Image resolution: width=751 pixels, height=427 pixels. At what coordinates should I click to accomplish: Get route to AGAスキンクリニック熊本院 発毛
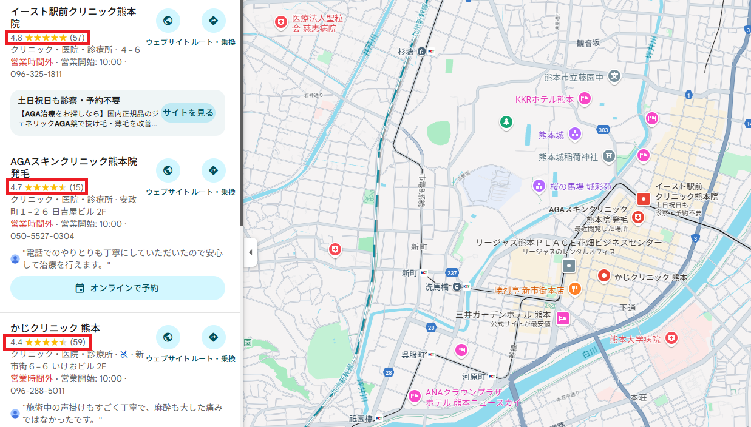tap(214, 171)
